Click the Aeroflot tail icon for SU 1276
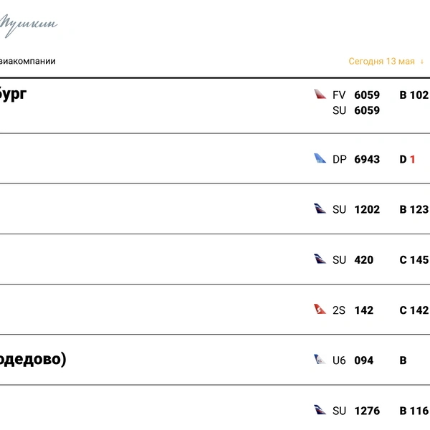Screen dimensions: 430x430 click(x=320, y=410)
